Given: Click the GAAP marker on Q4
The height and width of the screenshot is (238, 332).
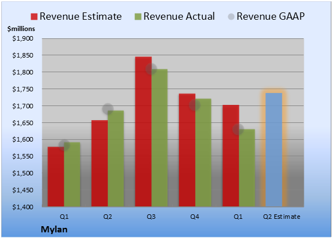Looking at the screenshot, I should click(x=195, y=105).
